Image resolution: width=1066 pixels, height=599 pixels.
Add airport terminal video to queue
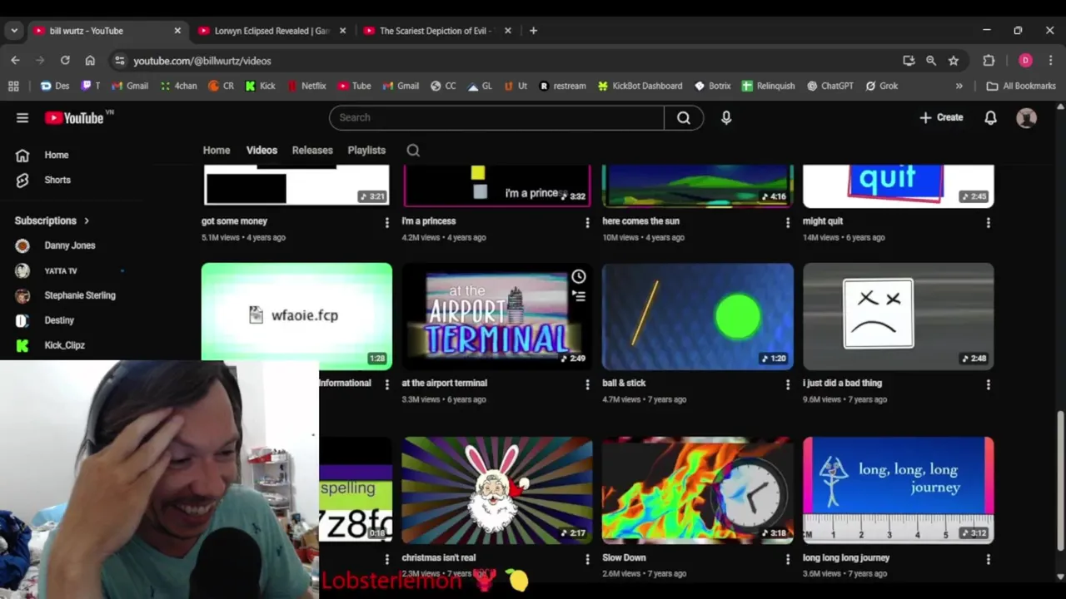pyautogui.click(x=579, y=296)
